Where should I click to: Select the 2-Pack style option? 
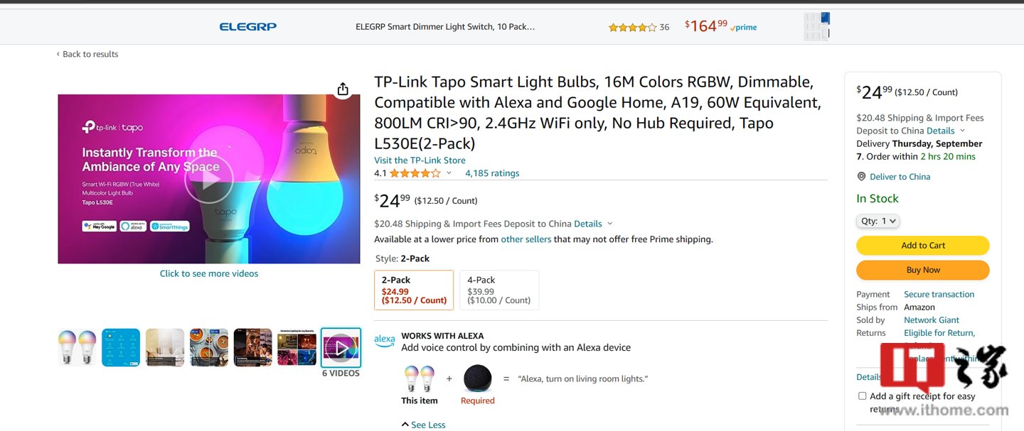[414, 290]
